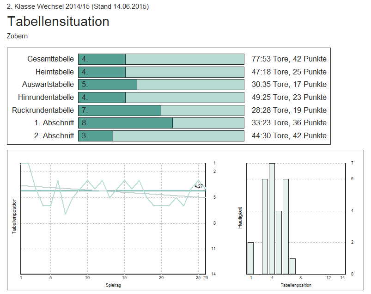Viewport: 371px width, 294px height.
Task: Click the Tabellensituation heading
Action: [x=58, y=22]
